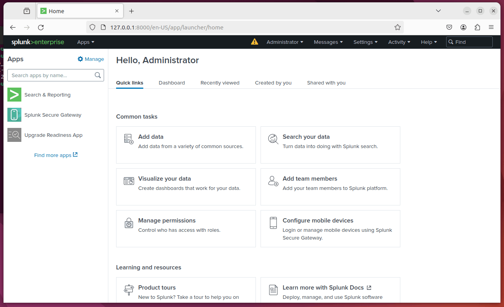The height and width of the screenshot is (307, 504).
Task: Click the browser address bar URL
Action: point(167,28)
